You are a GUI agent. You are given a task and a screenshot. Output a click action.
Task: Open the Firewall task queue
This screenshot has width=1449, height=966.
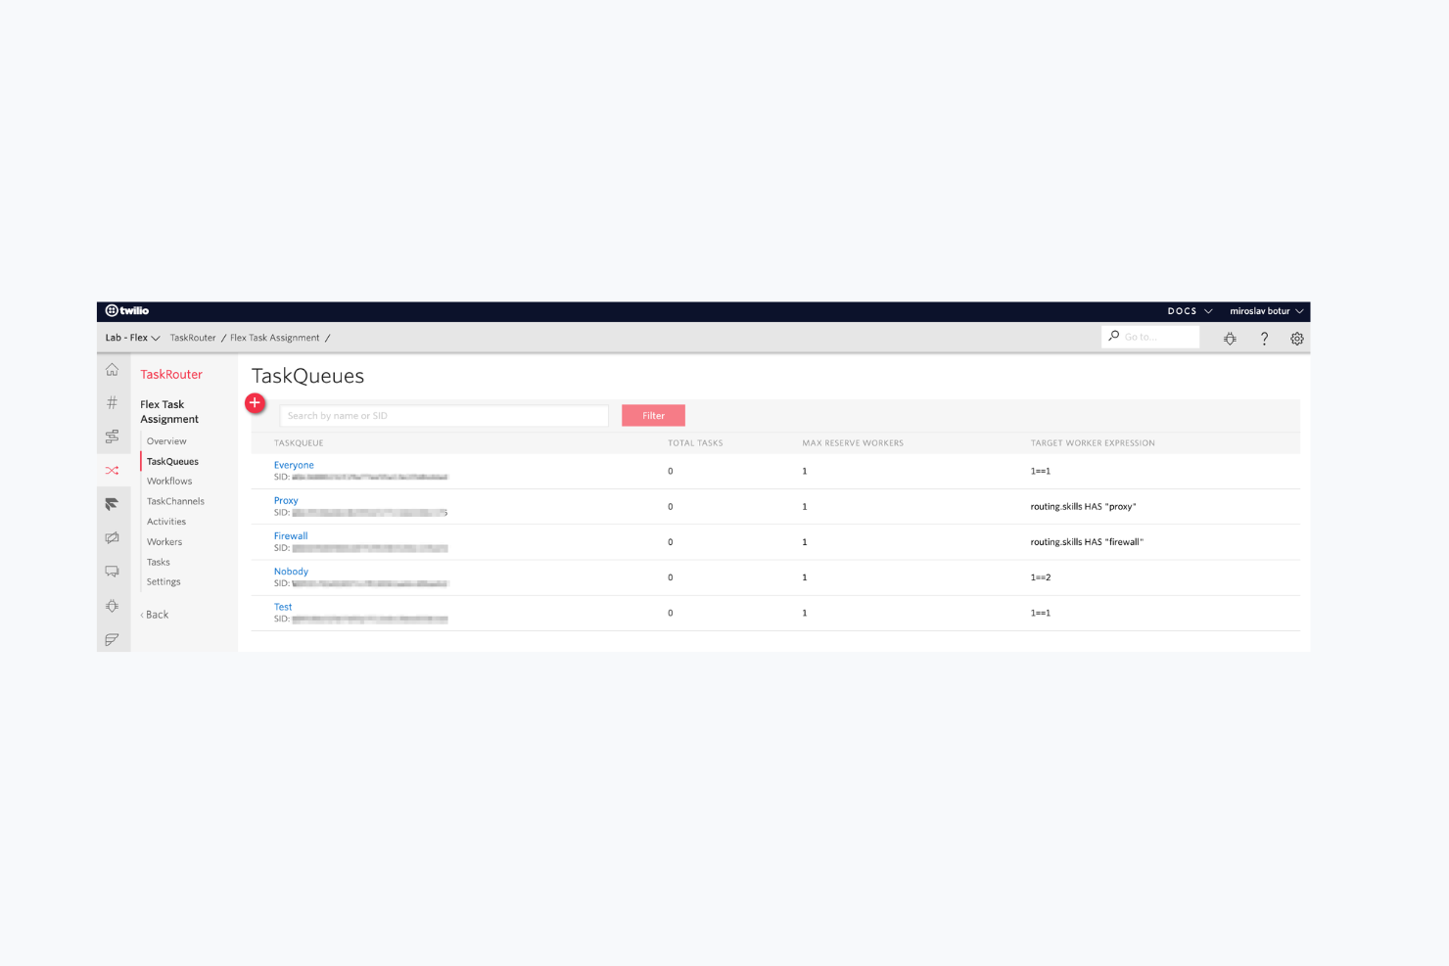pyautogui.click(x=291, y=535)
